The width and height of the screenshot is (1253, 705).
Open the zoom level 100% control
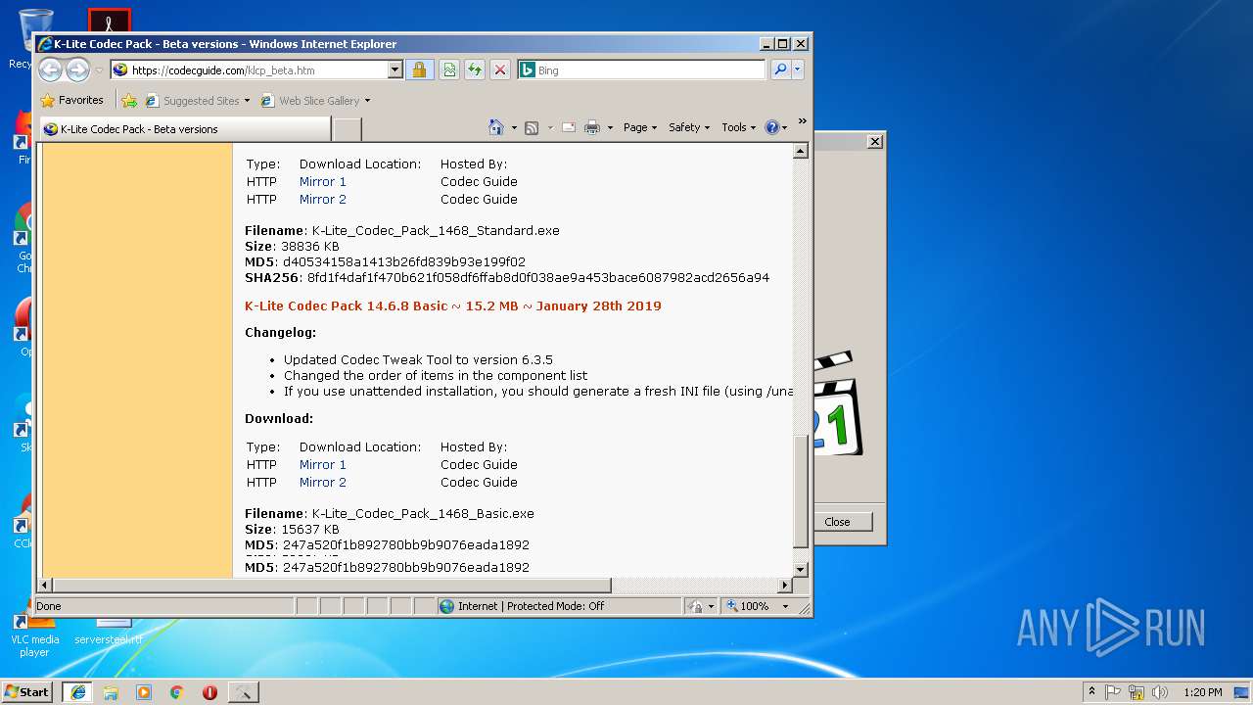[748, 606]
